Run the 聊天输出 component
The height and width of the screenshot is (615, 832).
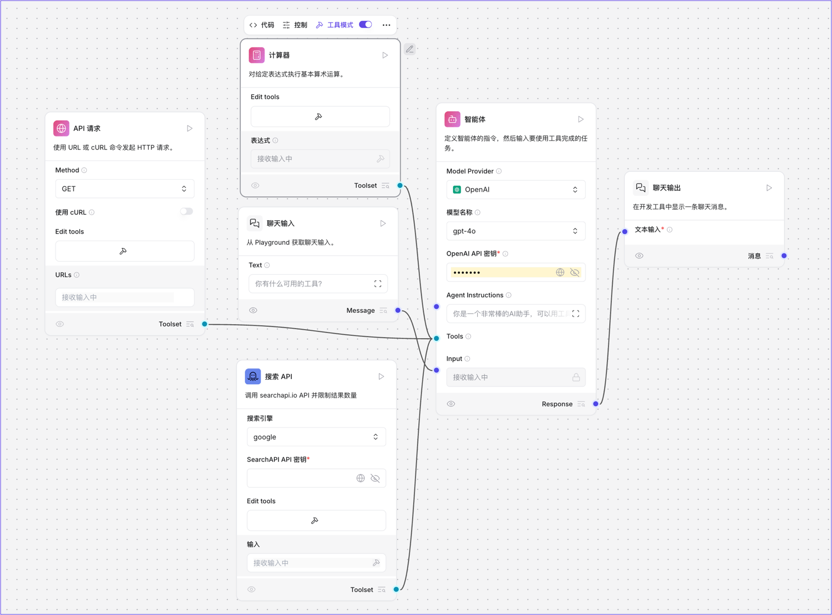(769, 188)
